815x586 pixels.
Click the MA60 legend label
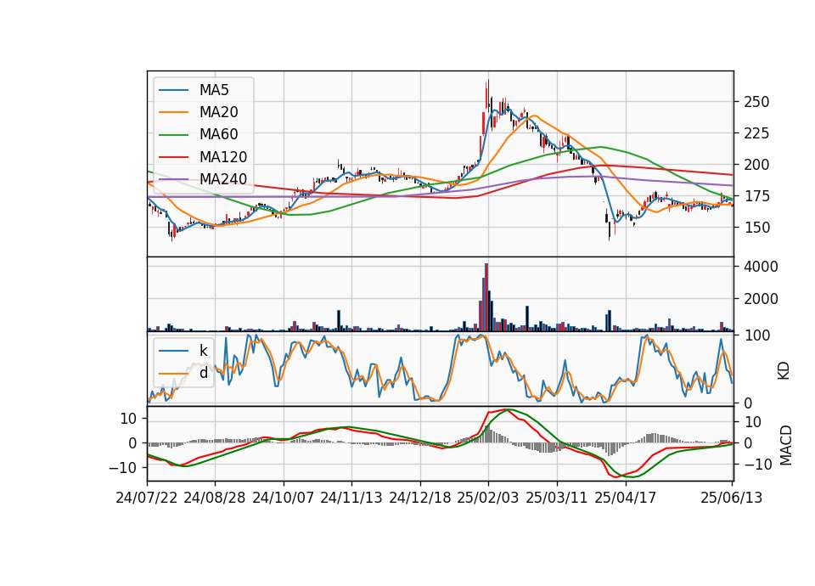click(218, 135)
